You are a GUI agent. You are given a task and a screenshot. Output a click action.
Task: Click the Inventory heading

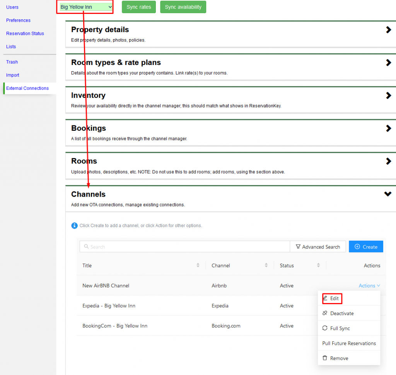(x=88, y=95)
